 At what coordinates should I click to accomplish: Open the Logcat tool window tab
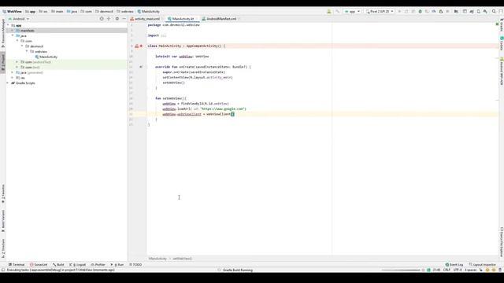[77, 264]
